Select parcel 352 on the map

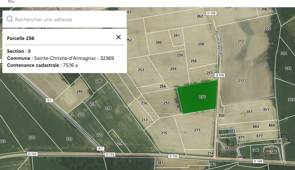(x=291, y=99)
